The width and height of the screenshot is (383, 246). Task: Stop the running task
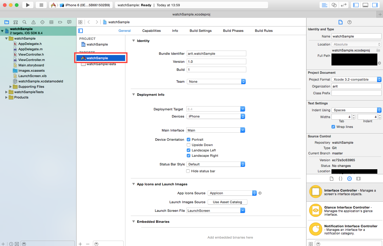41,5
